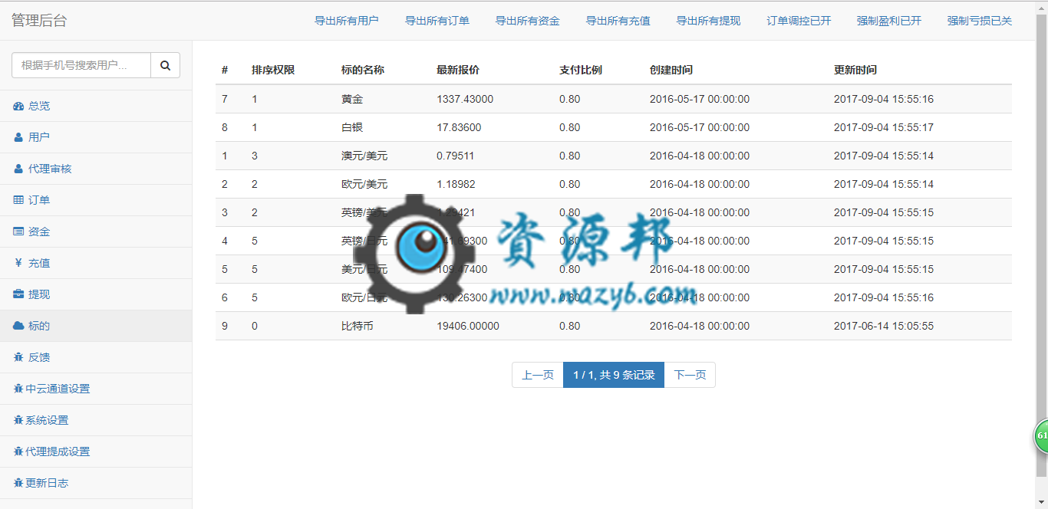Click the 17.83600 price cell

tap(459, 127)
